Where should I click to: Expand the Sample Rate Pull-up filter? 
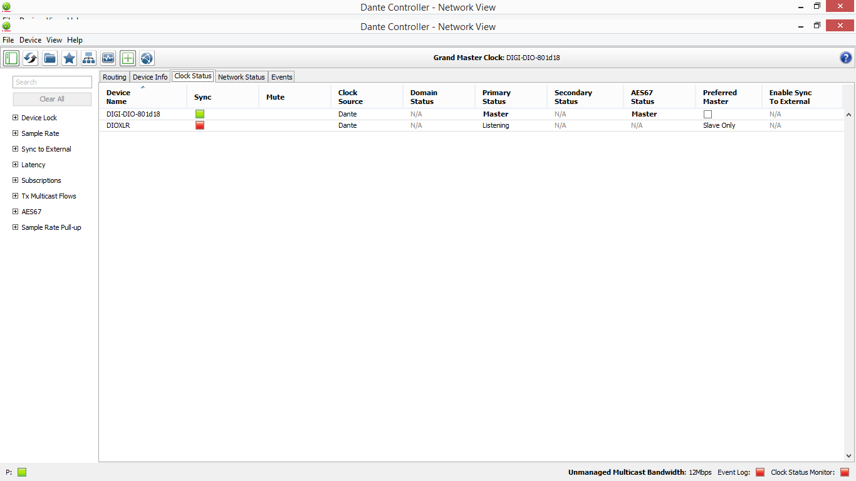point(16,227)
